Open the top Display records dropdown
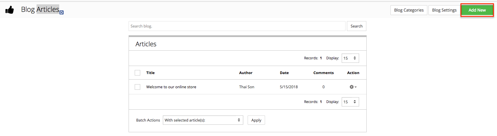 (350, 58)
